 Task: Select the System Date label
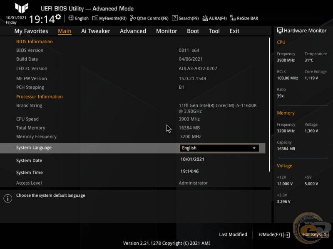pos(29,161)
